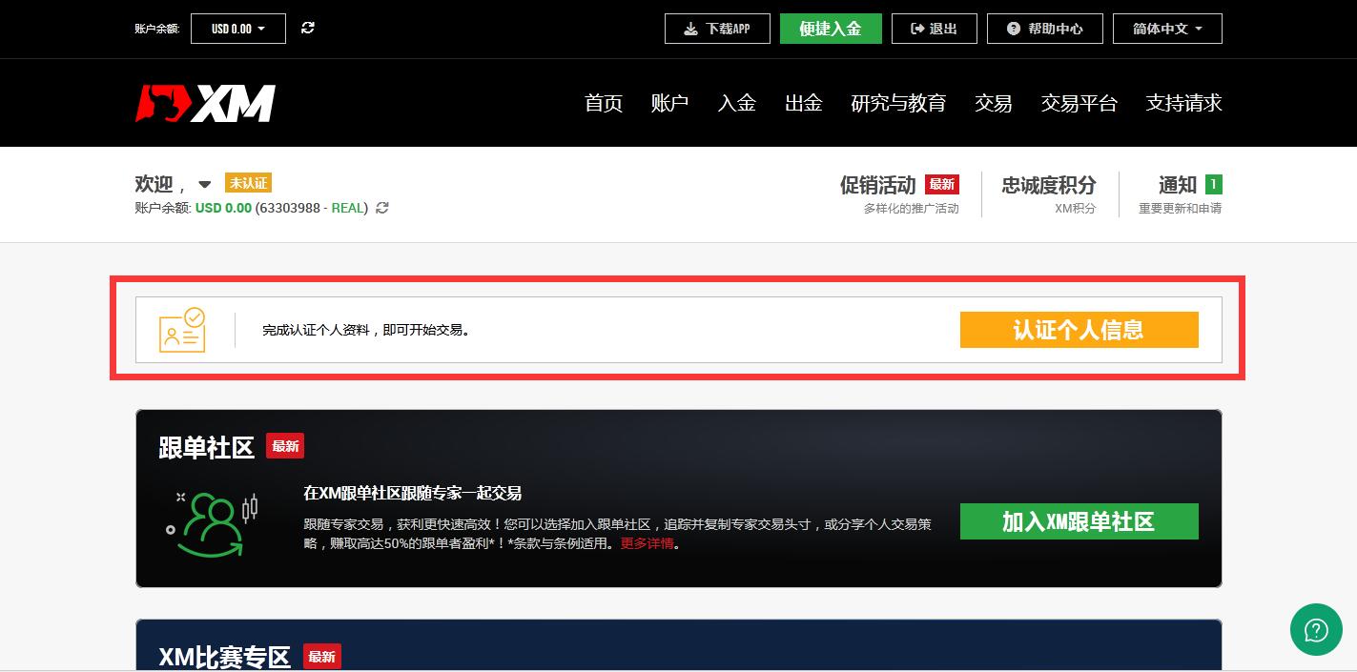
Task: Click the 更多详情 red link
Action: (x=647, y=543)
